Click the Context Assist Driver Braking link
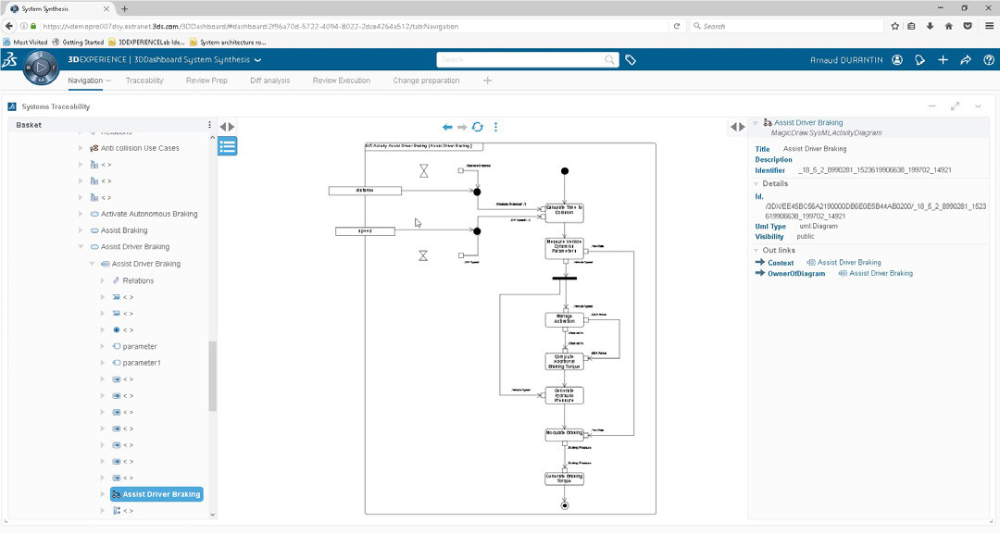Image resolution: width=1000 pixels, height=534 pixels. [x=849, y=263]
